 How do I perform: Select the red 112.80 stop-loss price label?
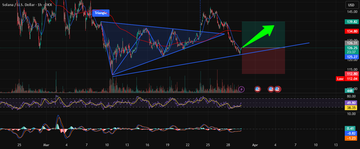point(352,74)
